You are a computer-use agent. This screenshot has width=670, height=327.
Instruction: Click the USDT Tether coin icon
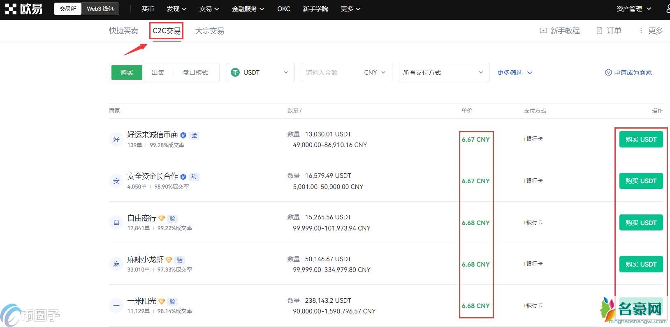235,72
